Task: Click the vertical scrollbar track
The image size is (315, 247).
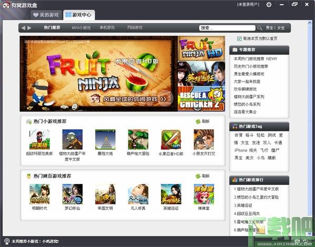Action: click(x=310, y=128)
